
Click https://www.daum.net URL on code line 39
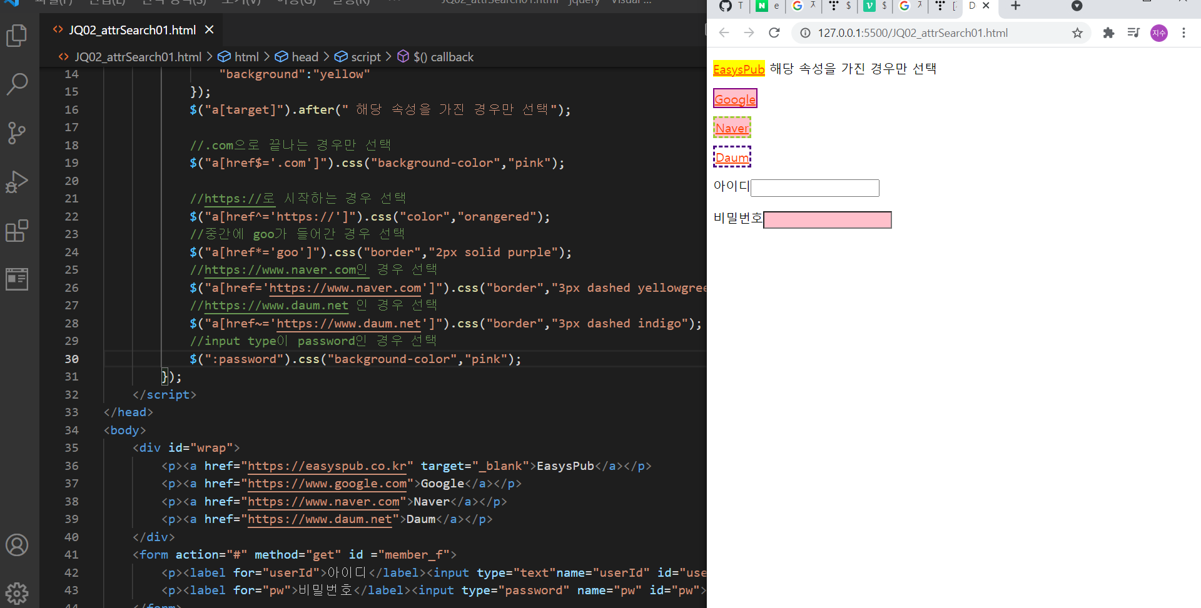coord(320,519)
